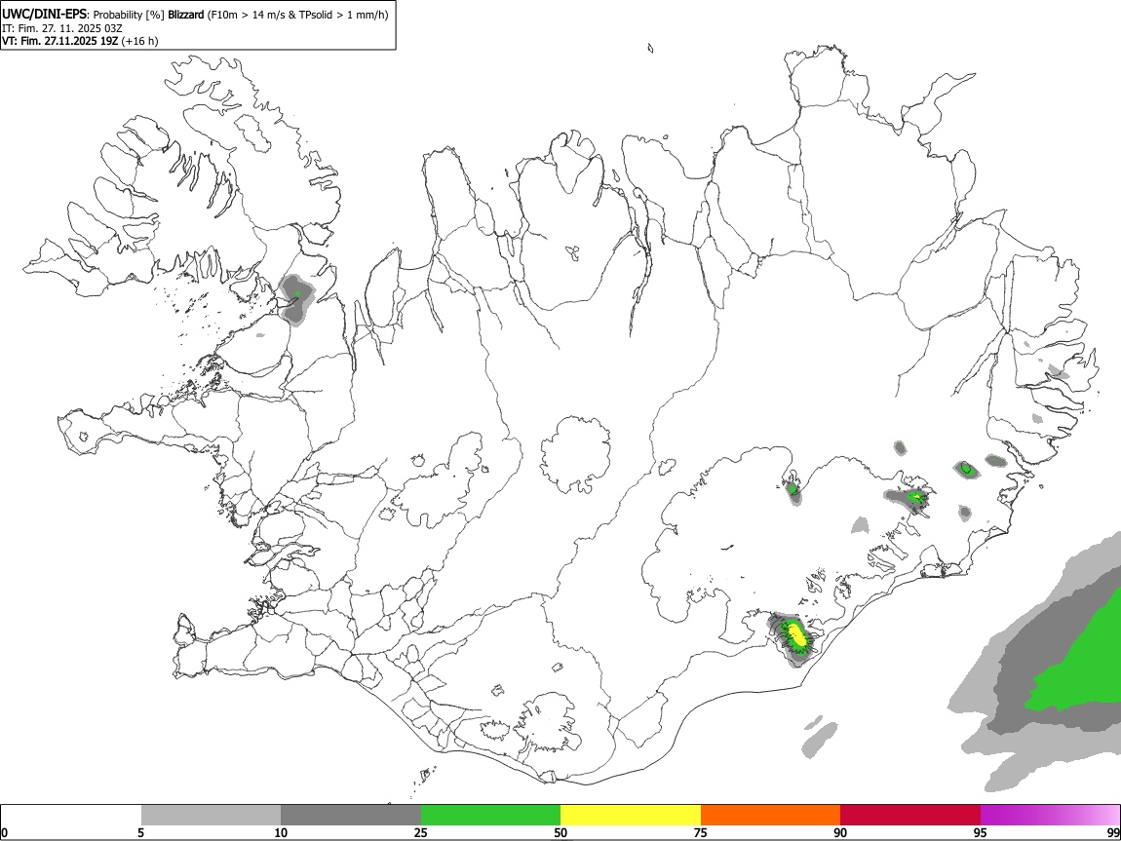This screenshot has width=1121, height=841.
Task: Click the dark gray 10-25% legend swatch
Action: click(x=351, y=816)
